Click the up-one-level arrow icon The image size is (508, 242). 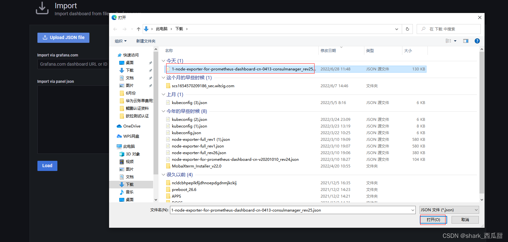(139, 29)
